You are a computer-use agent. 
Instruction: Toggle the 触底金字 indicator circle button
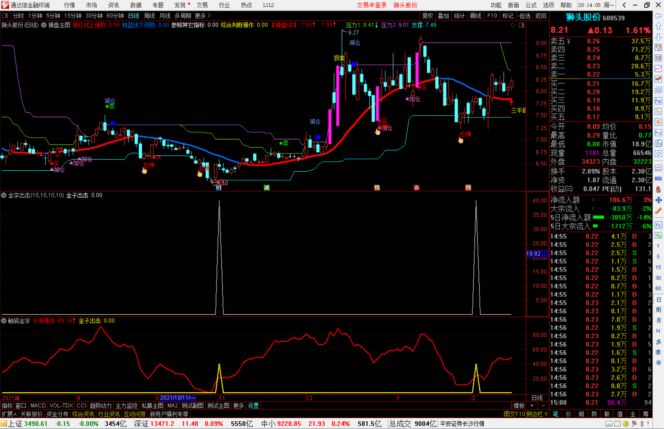[4, 321]
